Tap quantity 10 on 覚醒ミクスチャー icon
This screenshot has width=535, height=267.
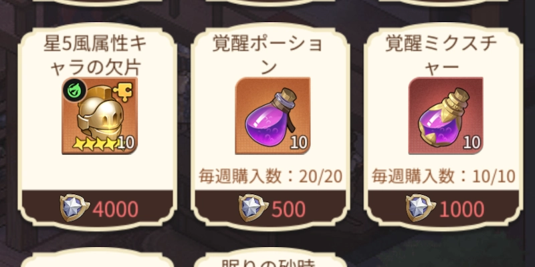click(471, 143)
